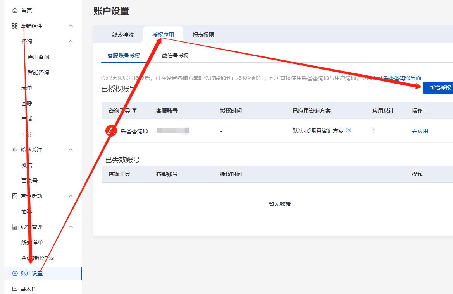Screen dimensions: 453x294
Task: Click the 粉丝关注 bar chart icon
Action: click(15, 150)
